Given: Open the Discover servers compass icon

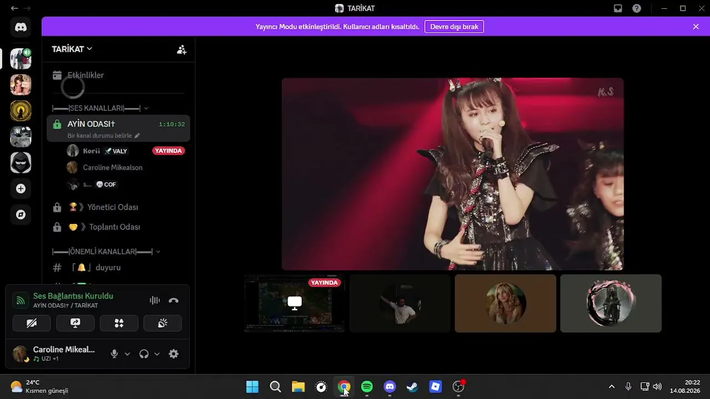Looking at the screenshot, I should (21, 215).
